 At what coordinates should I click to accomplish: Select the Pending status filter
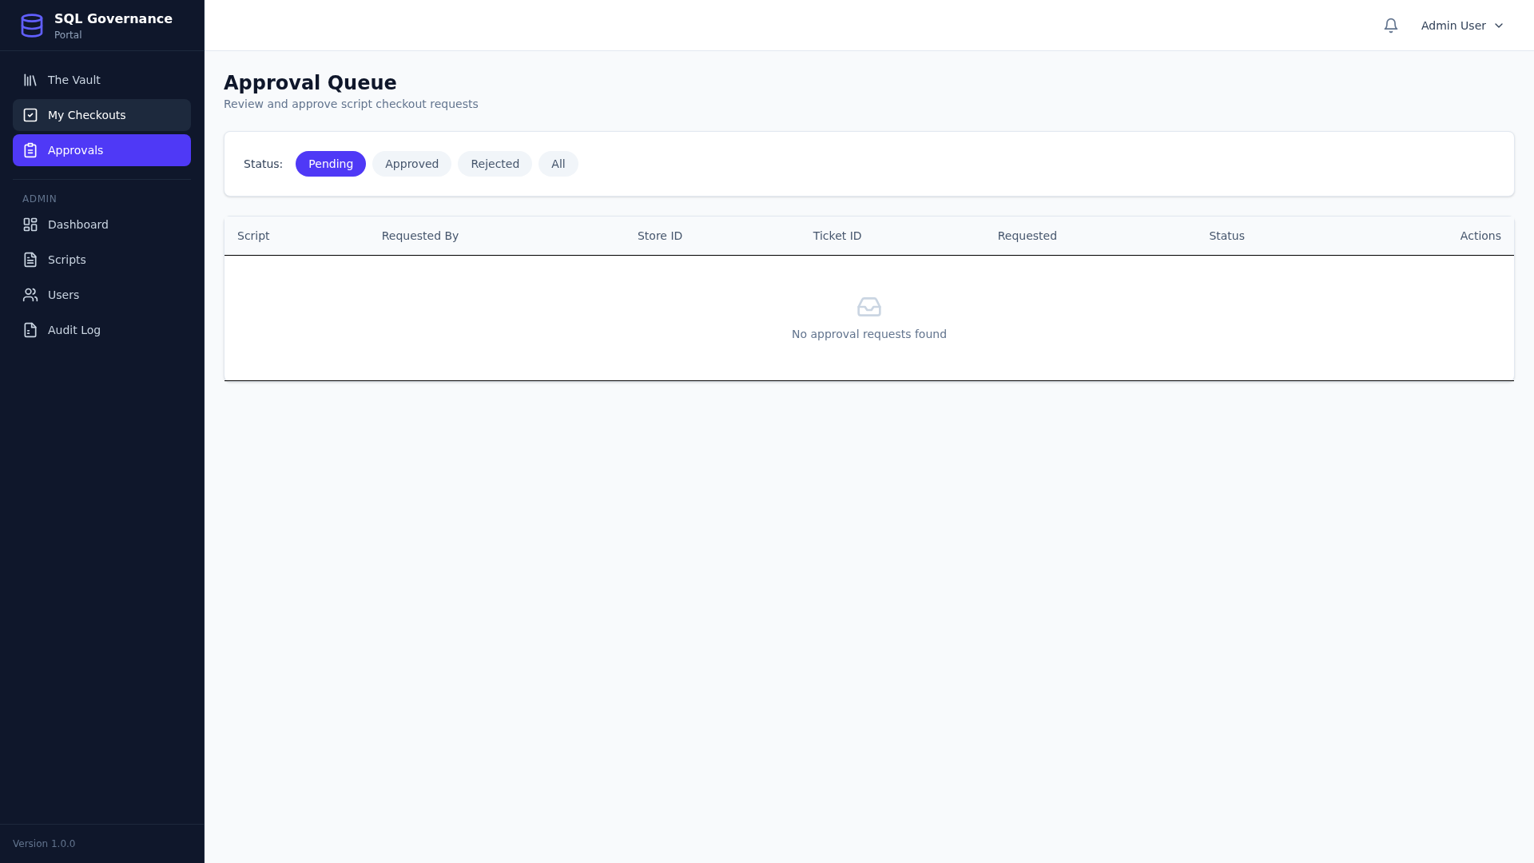(331, 164)
